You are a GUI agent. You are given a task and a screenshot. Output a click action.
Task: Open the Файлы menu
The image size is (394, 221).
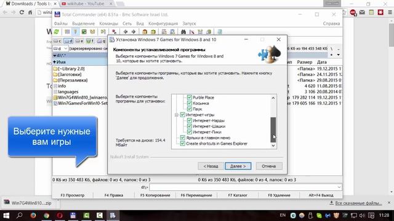click(61, 23)
